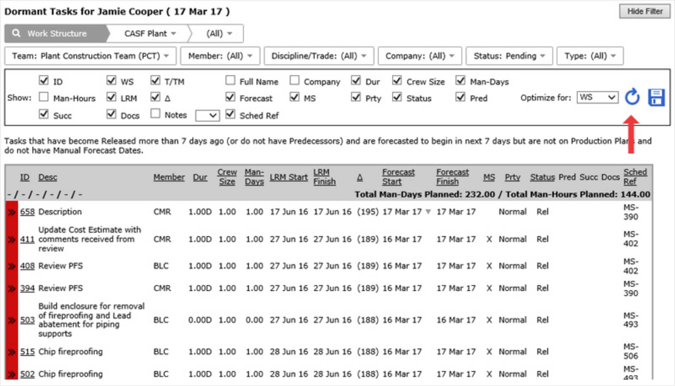Sort by the Forecast Finish column header
This screenshot has height=386, width=675.
(x=452, y=177)
